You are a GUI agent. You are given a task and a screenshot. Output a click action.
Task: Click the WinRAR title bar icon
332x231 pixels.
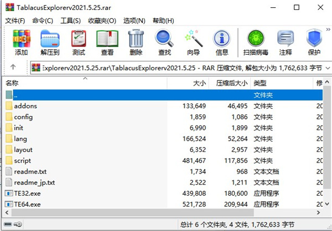click(x=10, y=7)
